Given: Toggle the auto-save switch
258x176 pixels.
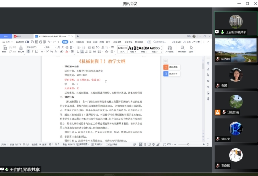Looking at the screenshot, I should point(27,42).
